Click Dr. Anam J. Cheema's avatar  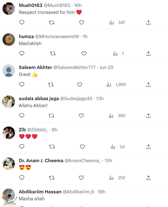(x=9, y=164)
